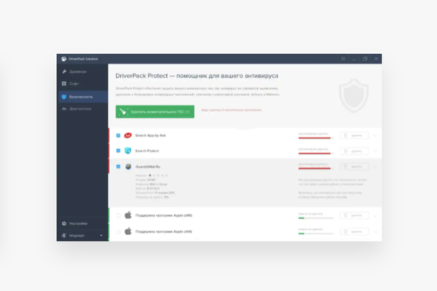Click the remove button for Search Protect

point(354,151)
